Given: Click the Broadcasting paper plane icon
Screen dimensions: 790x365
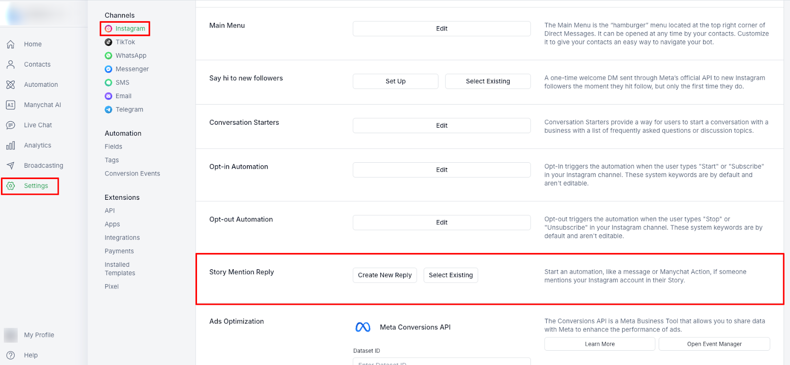Looking at the screenshot, I should pos(10,166).
